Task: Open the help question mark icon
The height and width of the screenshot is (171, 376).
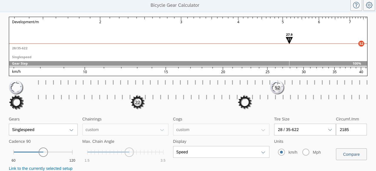Action: tap(356, 5)
